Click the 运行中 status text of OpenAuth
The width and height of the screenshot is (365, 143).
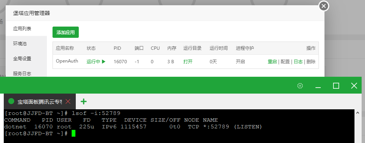point(93,61)
